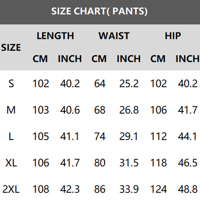Click the LENGTH column header
Image resolution: width=200 pixels, height=200 pixels.
click(x=55, y=36)
